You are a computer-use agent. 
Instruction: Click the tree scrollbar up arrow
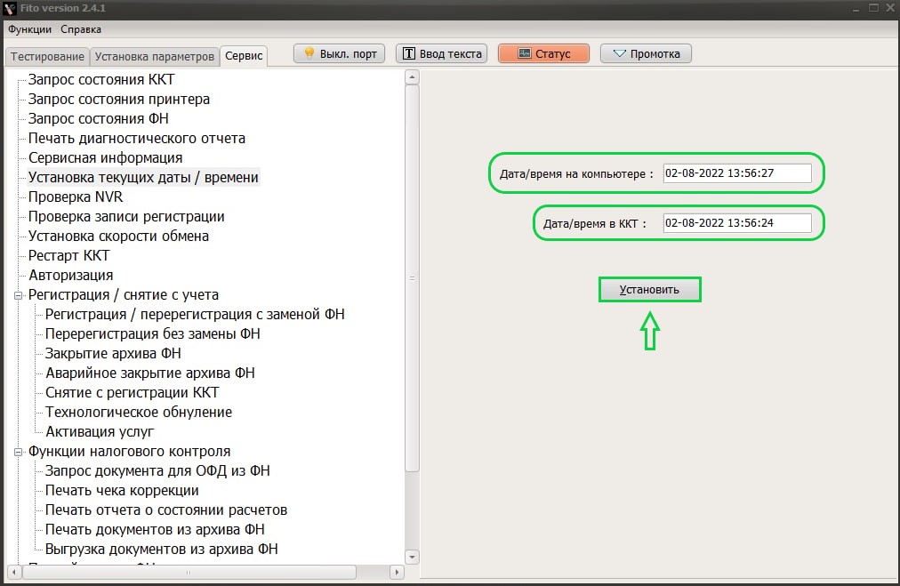(x=412, y=76)
